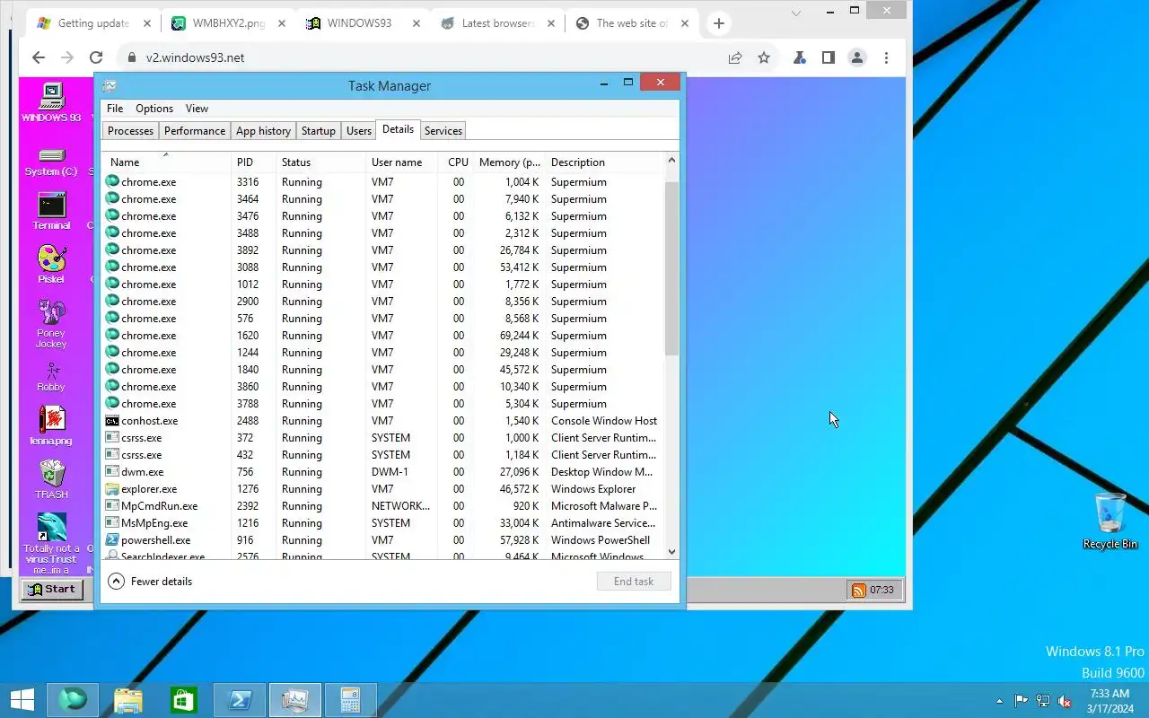Open WINDOWS 93 desktop icon

pos(51,101)
